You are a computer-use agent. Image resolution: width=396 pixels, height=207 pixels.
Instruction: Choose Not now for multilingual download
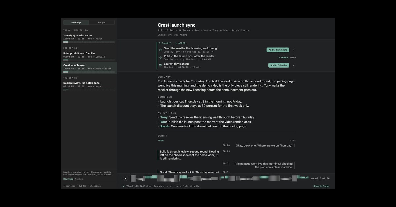(x=79, y=179)
